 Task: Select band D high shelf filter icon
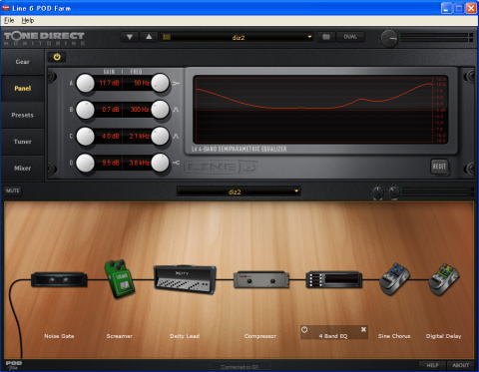point(177,163)
